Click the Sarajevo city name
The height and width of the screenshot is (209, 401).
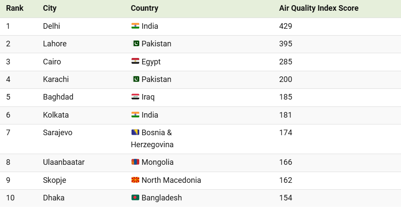pyautogui.click(x=58, y=133)
